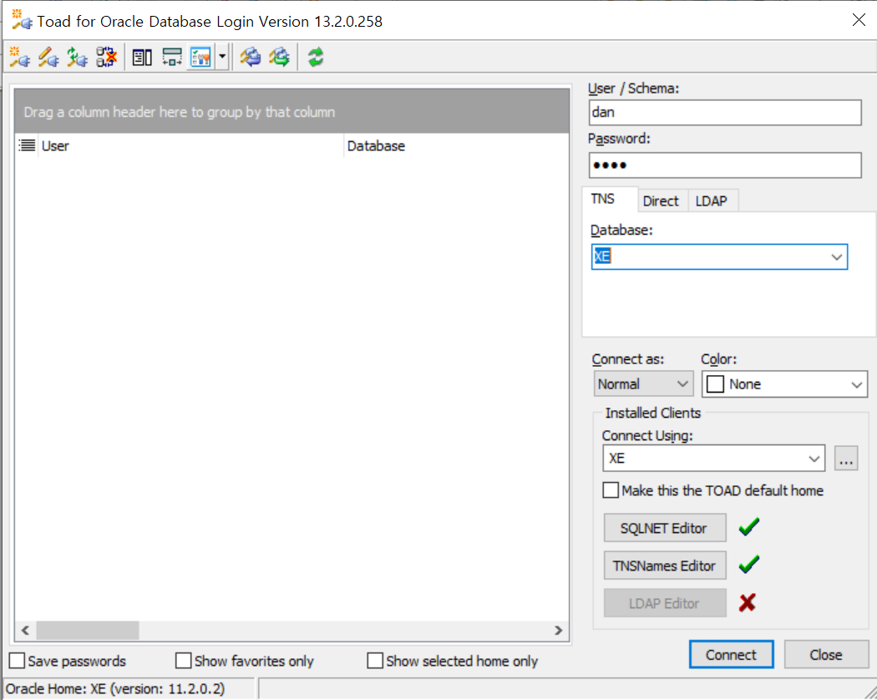Click the column chooser icon beside User
Viewport: 877px width, 700px height.
pos(27,145)
